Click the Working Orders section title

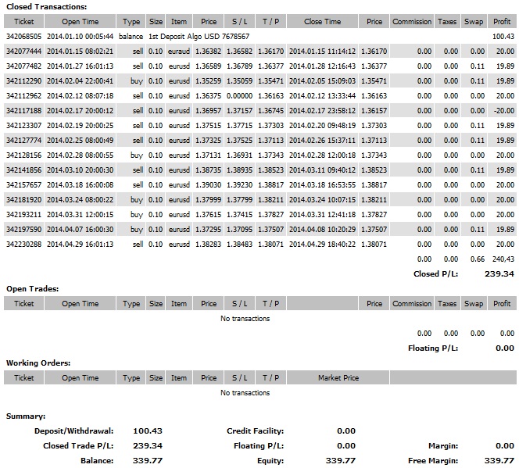click(x=38, y=363)
